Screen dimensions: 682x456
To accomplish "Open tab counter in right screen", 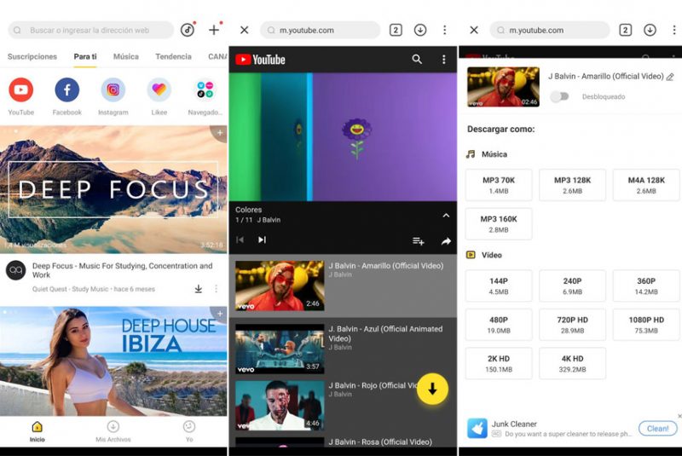I will tap(625, 30).
